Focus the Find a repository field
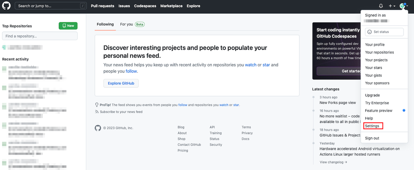This screenshot has width=414, height=170. point(40,36)
